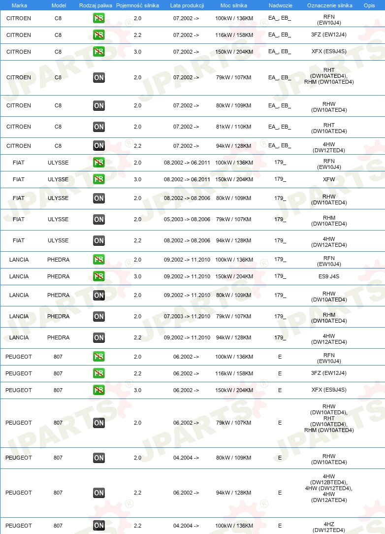The width and height of the screenshot is (385, 534).
Task: Select the 81kW / 110KM power cell
Action: point(233,127)
